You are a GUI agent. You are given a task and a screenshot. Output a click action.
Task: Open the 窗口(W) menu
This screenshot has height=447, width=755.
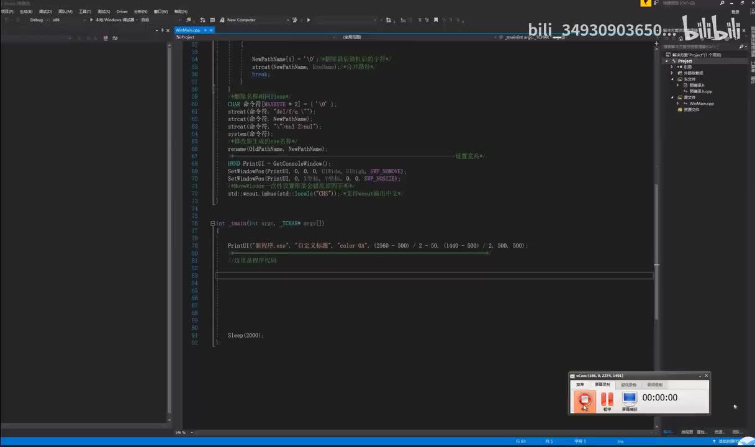pyautogui.click(x=161, y=11)
